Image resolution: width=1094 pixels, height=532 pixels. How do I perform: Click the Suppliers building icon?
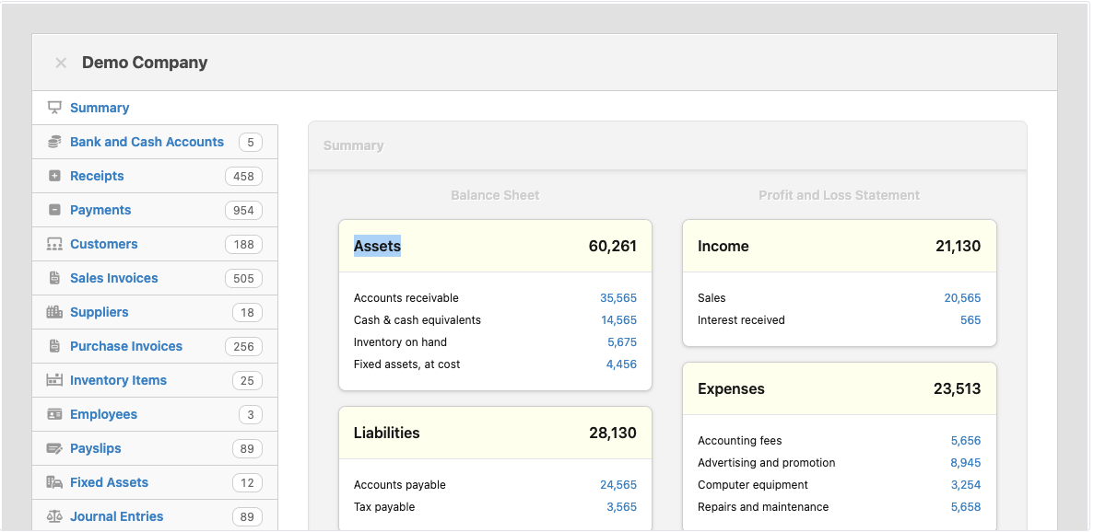[54, 312]
